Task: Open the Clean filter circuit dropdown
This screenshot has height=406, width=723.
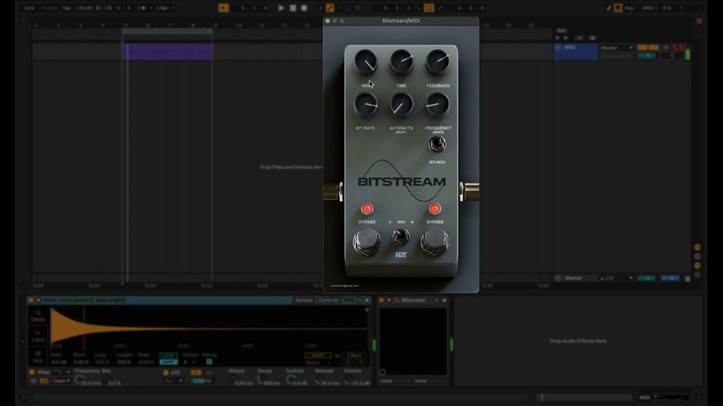Action: click(62, 381)
